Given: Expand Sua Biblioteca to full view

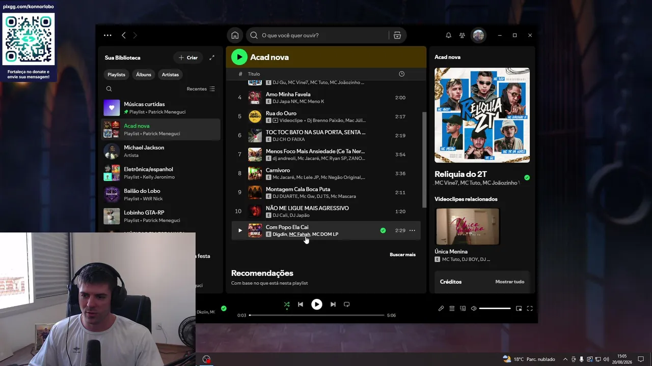Looking at the screenshot, I should point(212,57).
